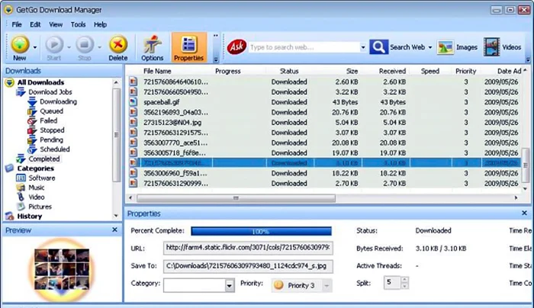Select the Pending tree item
The height and width of the screenshot is (308, 534).
tap(51, 140)
